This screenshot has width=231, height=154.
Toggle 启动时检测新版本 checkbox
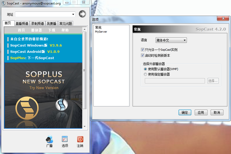143,55
